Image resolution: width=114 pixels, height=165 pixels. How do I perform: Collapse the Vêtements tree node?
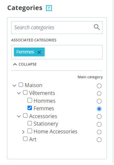[x=19, y=93]
